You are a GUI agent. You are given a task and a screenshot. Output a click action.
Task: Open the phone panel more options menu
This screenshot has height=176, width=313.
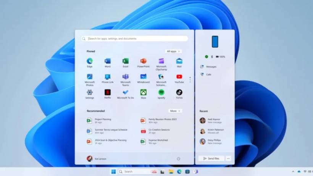(x=228, y=158)
